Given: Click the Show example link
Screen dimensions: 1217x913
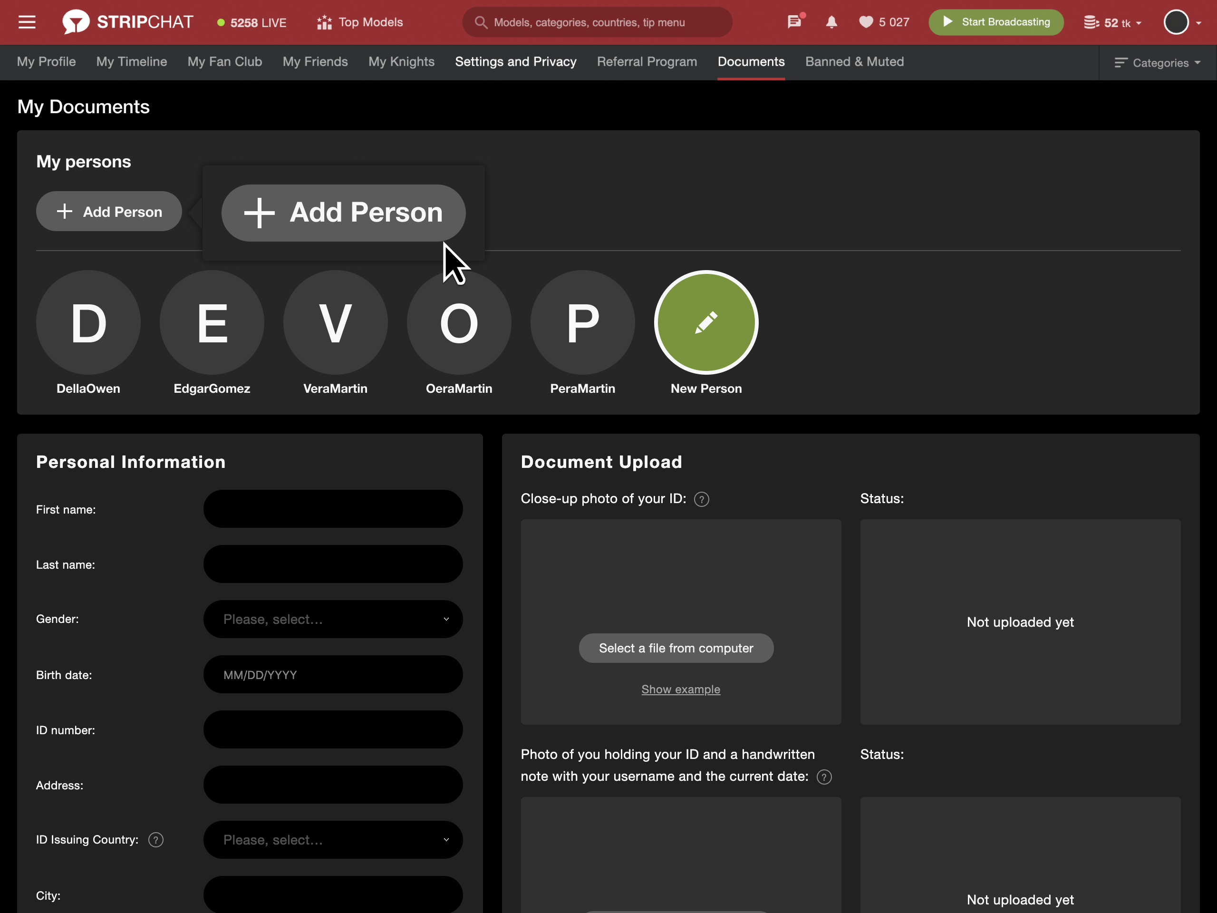Looking at the screenshot, I should [x=681, y=689].
